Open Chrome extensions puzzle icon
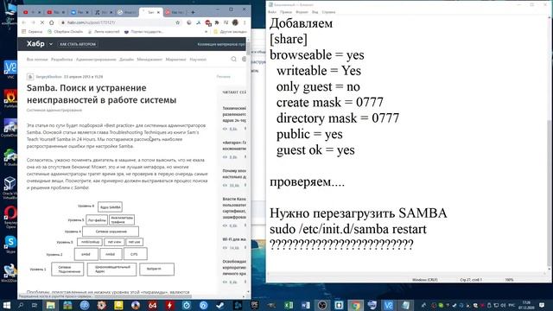The height and width of the screenshot is (311, 553). 217,22
